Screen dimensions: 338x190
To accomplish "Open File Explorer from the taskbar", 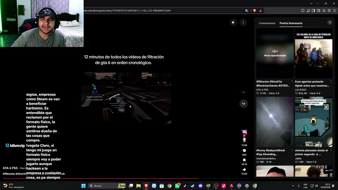I will [139, 186].
